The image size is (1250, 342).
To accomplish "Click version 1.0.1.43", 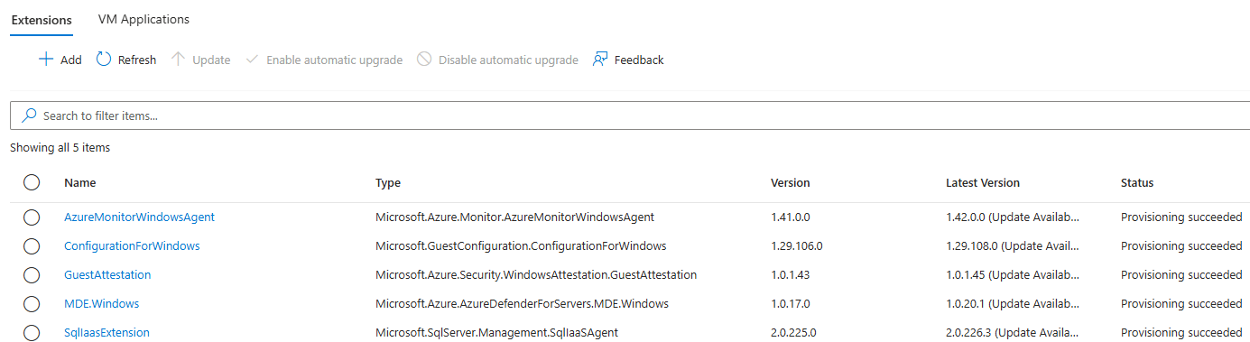I will [x=790, y=274].
